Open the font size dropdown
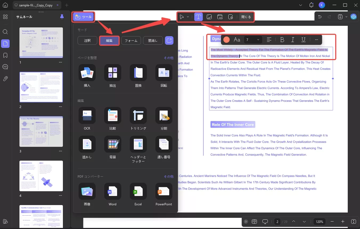The width and height of the screenshot is (360, 229). click(253, 39)
